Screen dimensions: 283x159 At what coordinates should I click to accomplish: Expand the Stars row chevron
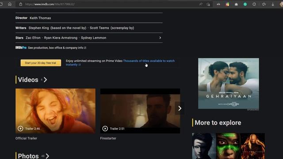coord(160,38)
